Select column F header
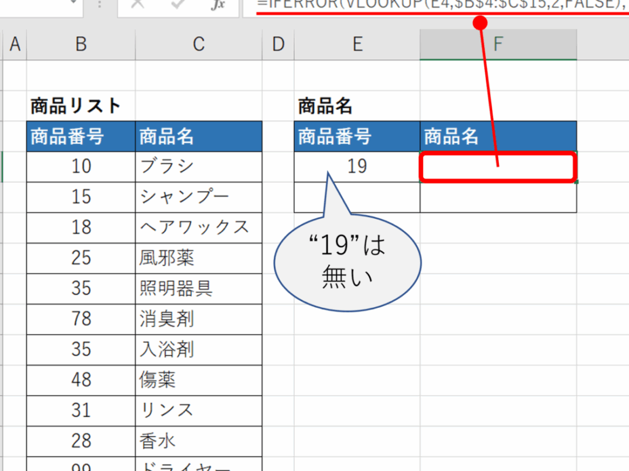Viewport: 629px width, 471px height. 498,45
